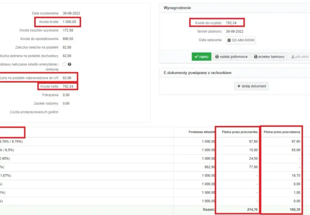Click the calendar icon in date field

click(x=229, y=40)
